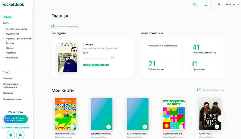
Task: Open Аудиокниги in the sidebar
Action: tap(12, 34)
